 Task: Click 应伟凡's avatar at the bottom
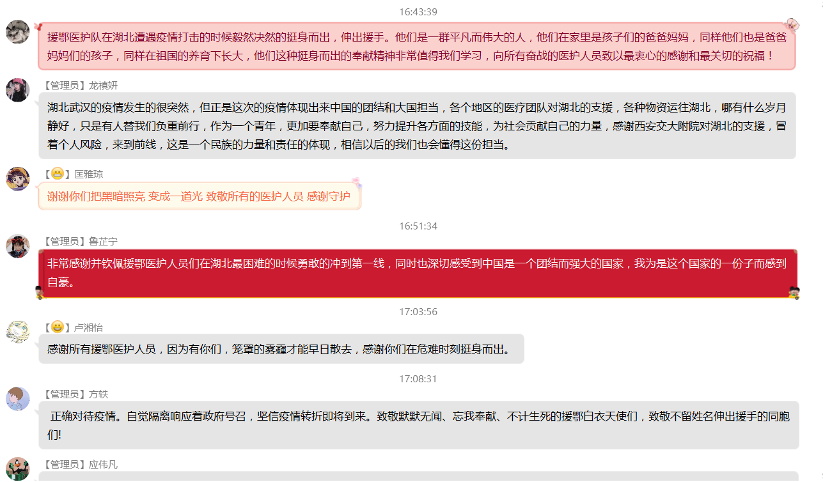[18, 468]
